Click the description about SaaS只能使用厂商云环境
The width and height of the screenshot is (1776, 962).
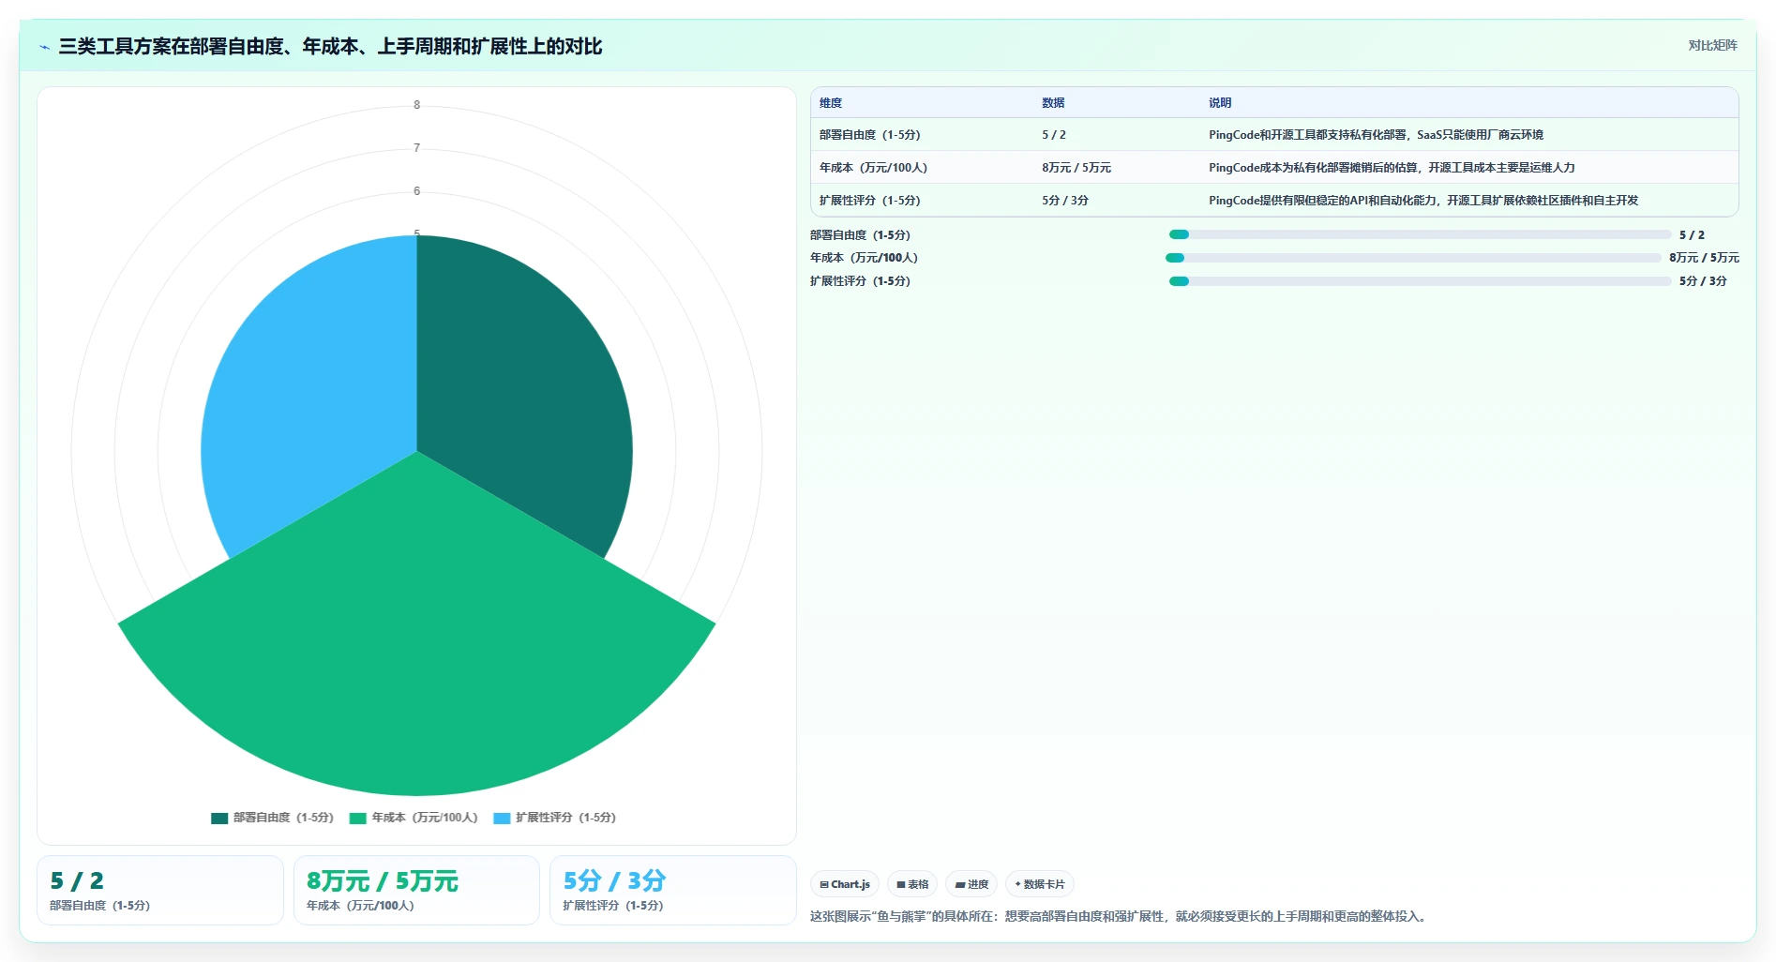point(1376,135)
